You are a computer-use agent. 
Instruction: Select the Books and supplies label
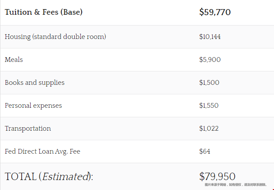[x=35, y=83]
